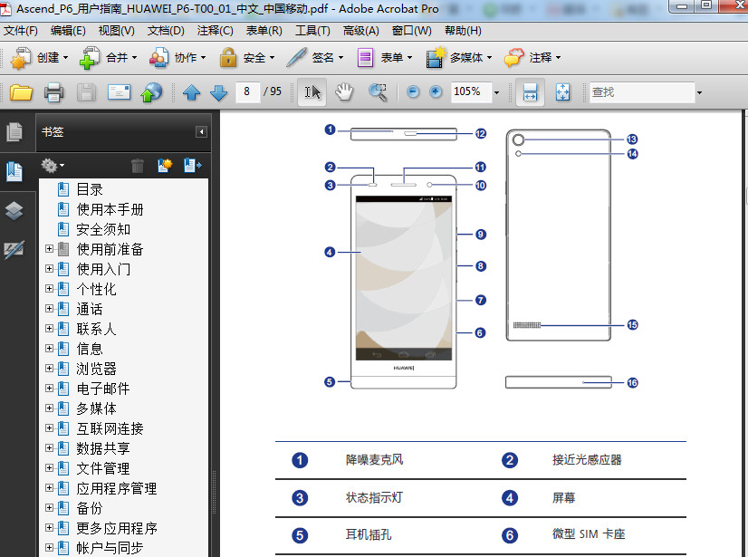This screenshot has width=748, height=557.
Task: Select the 安全须知 bookmark
Action: point(103,229)
